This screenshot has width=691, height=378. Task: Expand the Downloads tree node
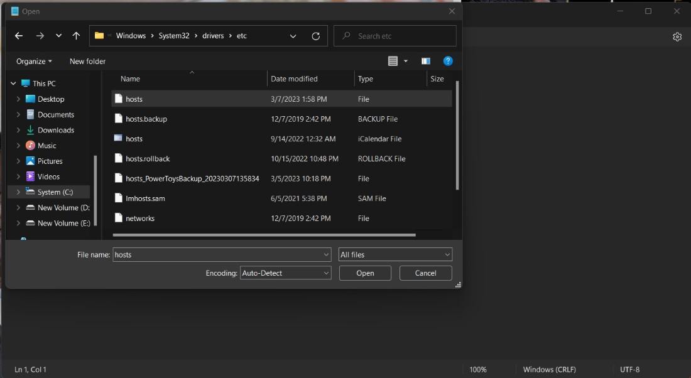[x=18, y=130]
